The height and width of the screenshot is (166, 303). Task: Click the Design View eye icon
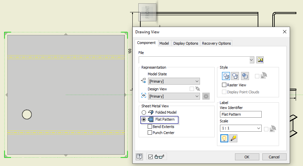pyautogui.click(x=144, y=95)
